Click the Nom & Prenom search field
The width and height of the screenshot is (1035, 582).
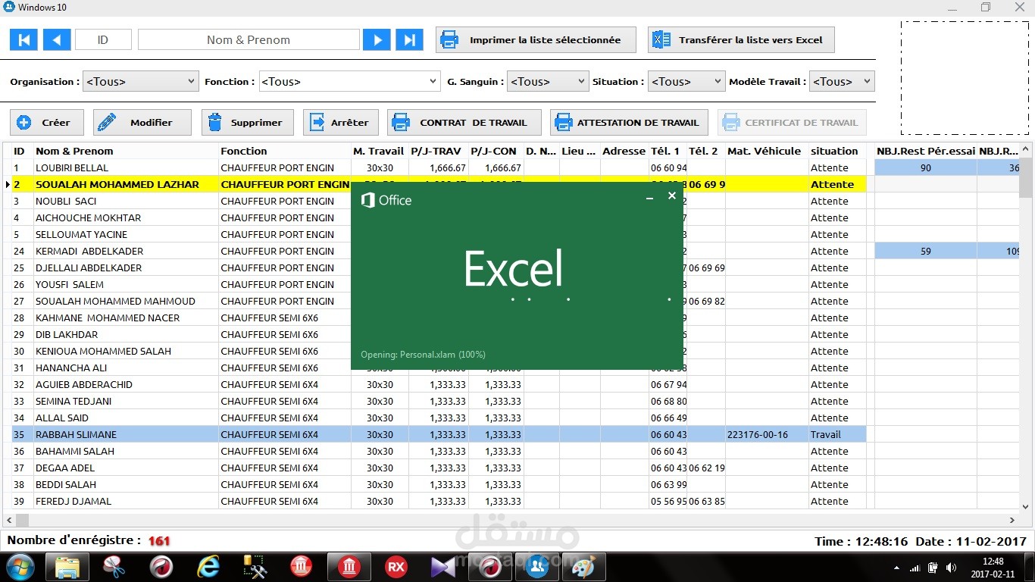249,40
